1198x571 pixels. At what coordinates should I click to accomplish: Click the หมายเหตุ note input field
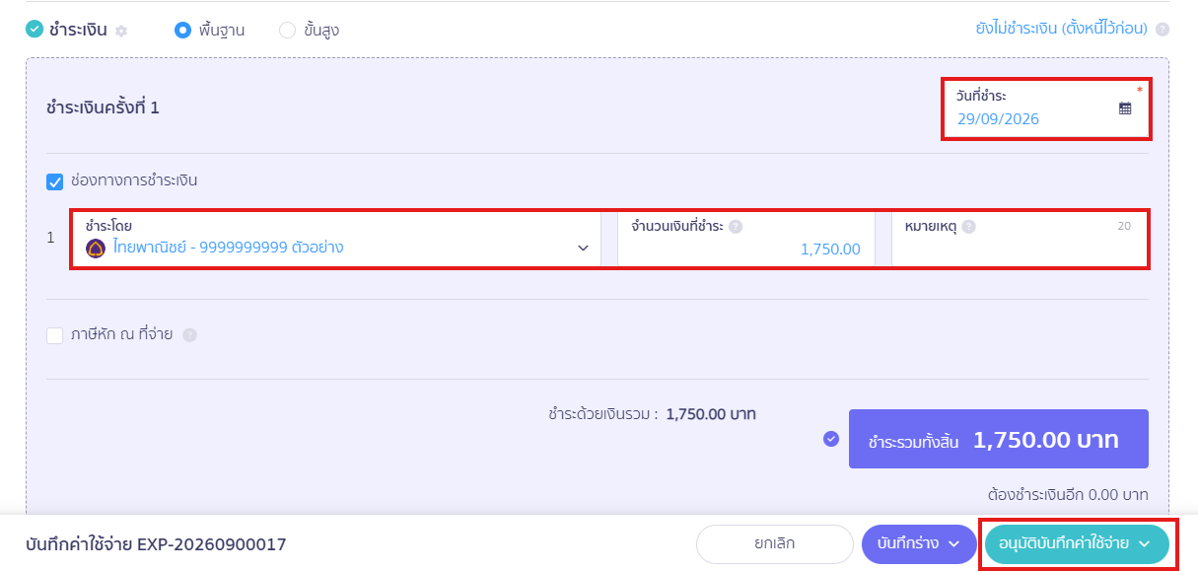(x=1020, y=239)
